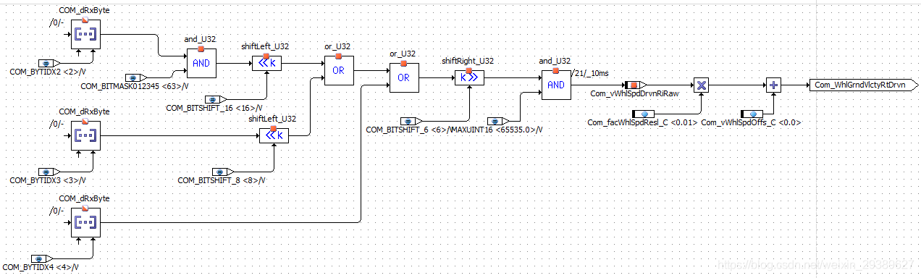Click the Com_vWhlSpdDrvnRiRaw variable icon
921x278 pixels.
coord(635,85)
